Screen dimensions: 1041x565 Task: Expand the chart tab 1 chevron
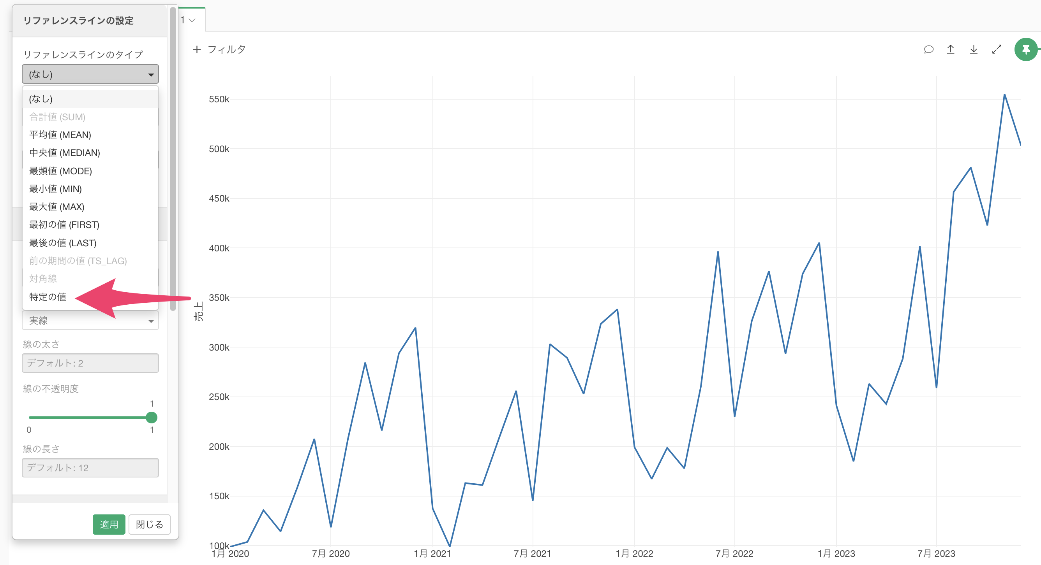pyautogui.click(x=192, y=20)
